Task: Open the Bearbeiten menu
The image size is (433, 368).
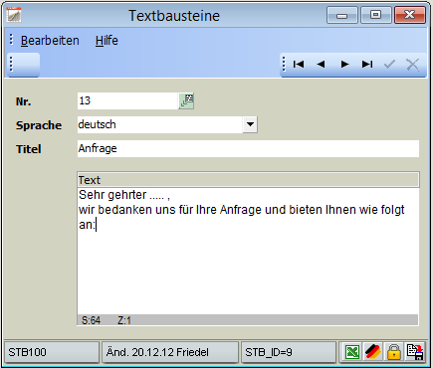Action: tap(50, 41)
